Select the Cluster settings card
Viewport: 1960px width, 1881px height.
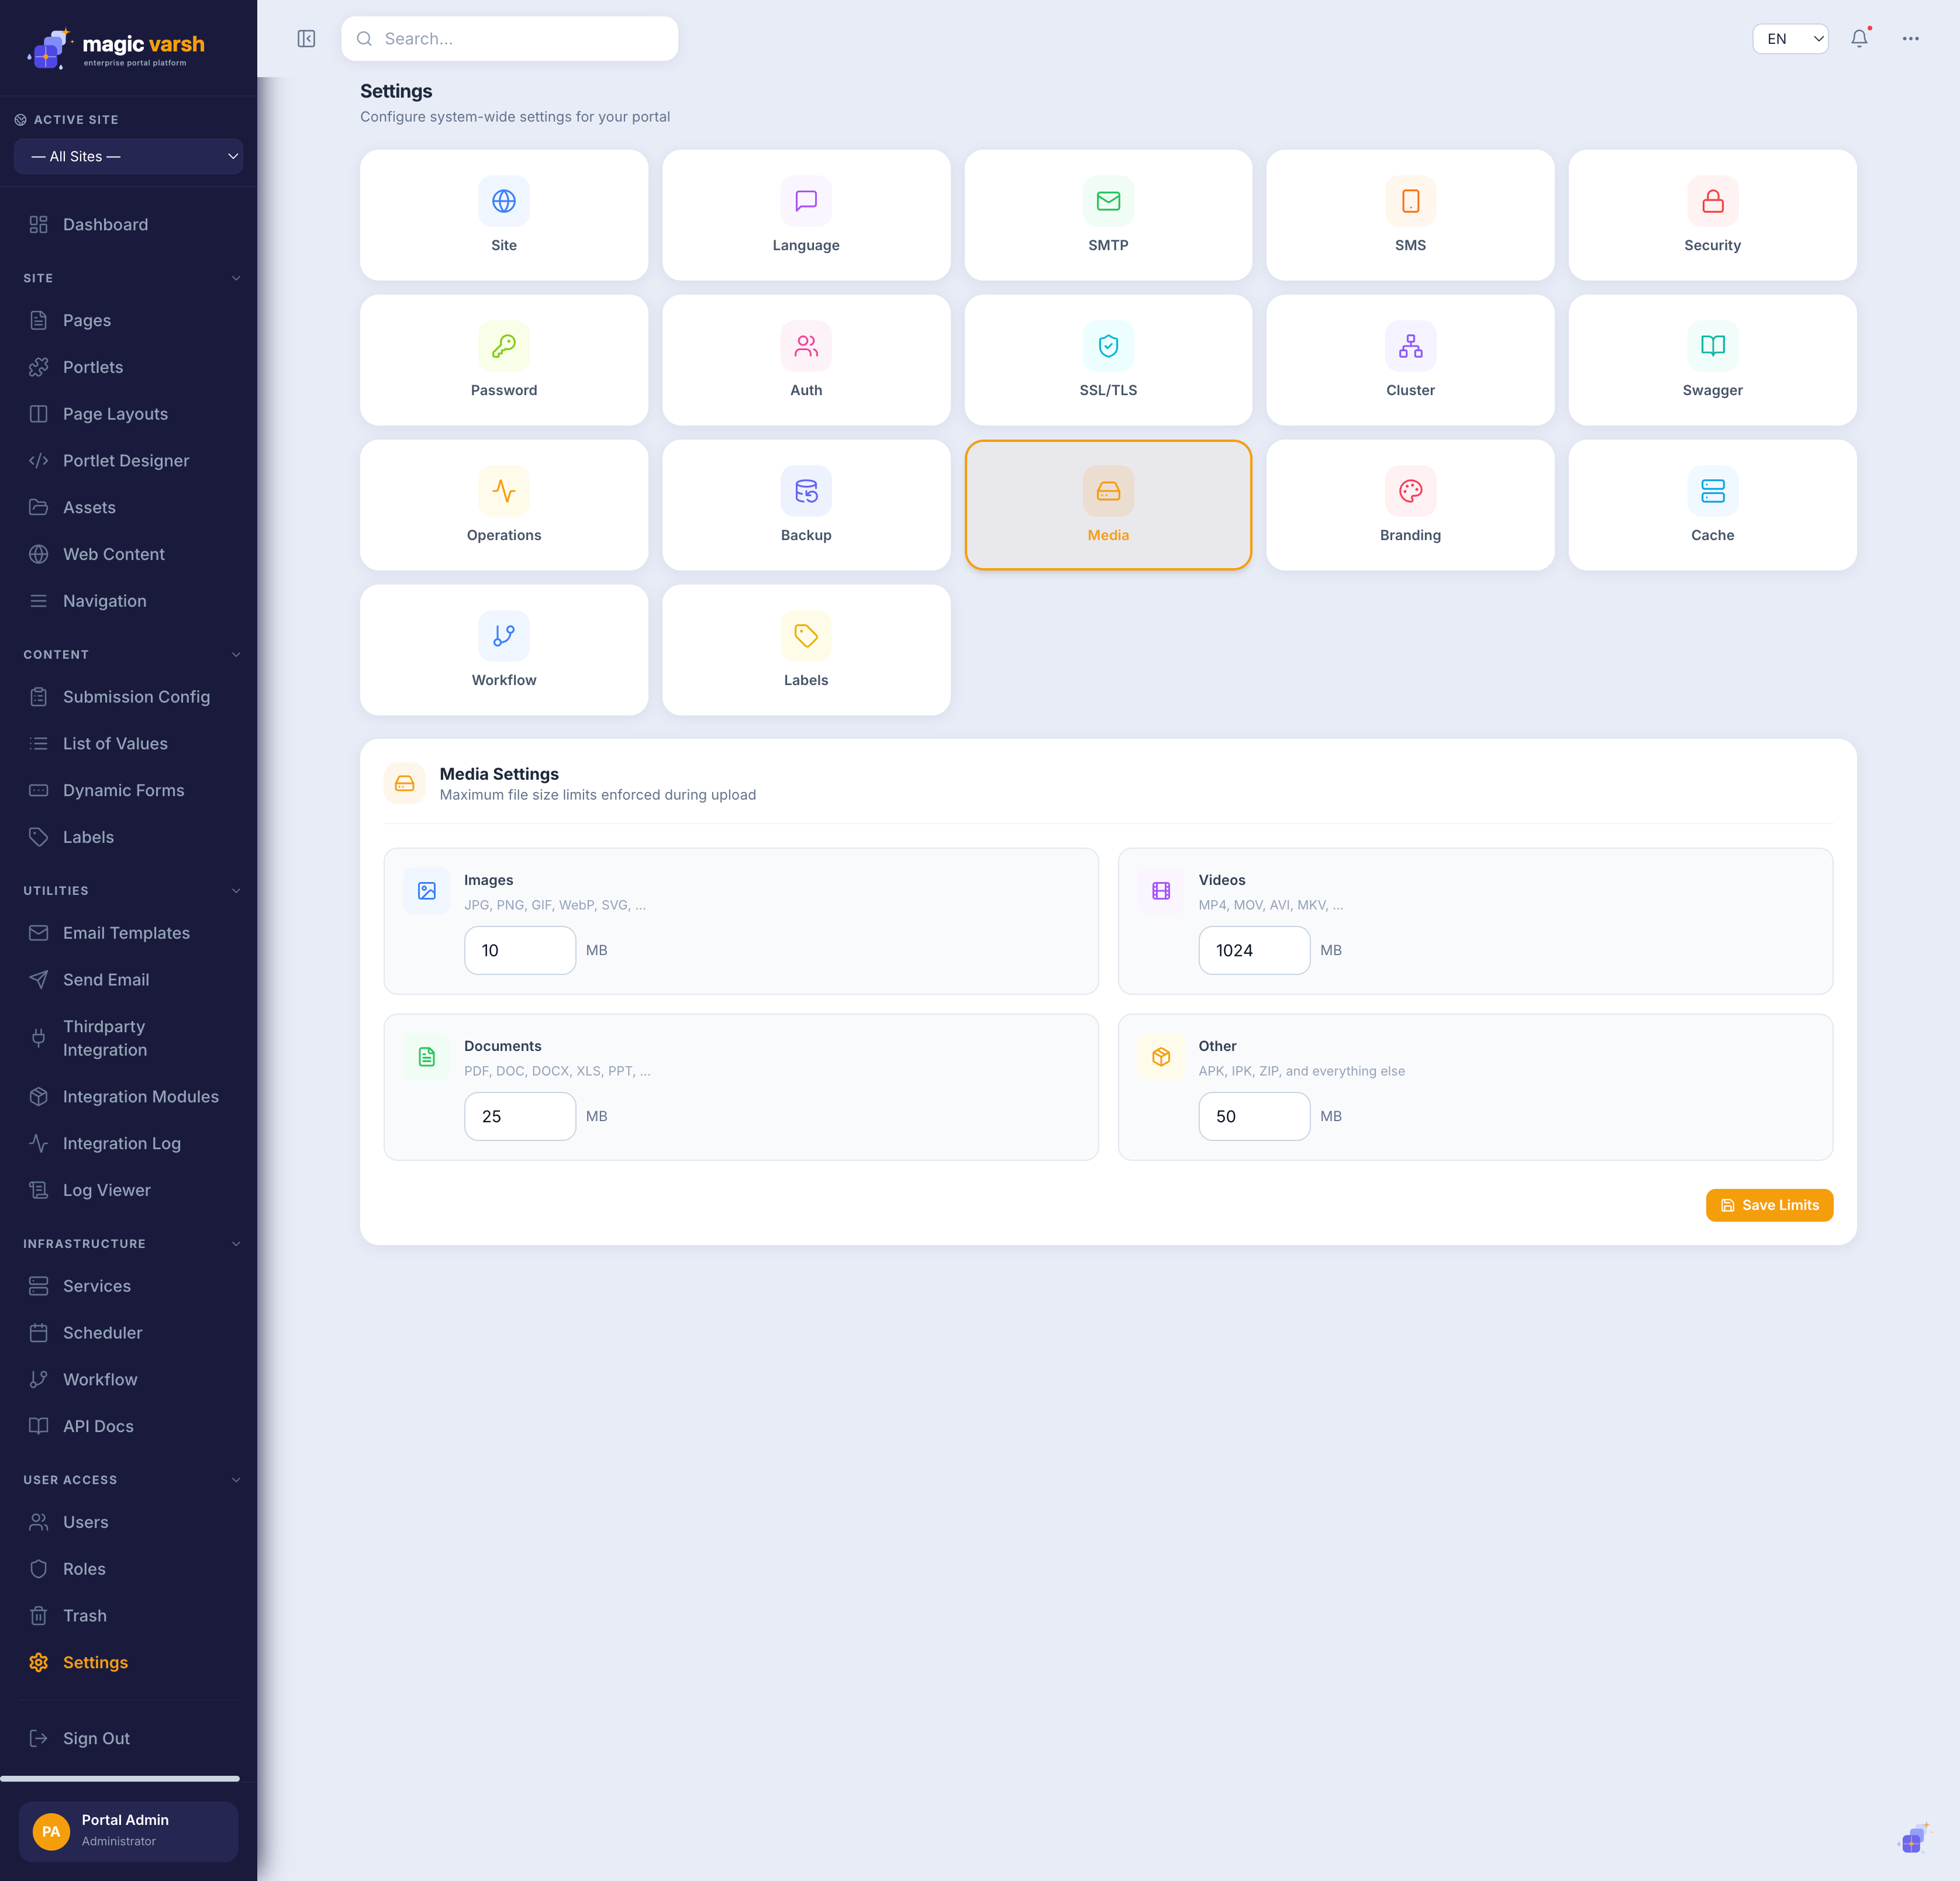1410,360
